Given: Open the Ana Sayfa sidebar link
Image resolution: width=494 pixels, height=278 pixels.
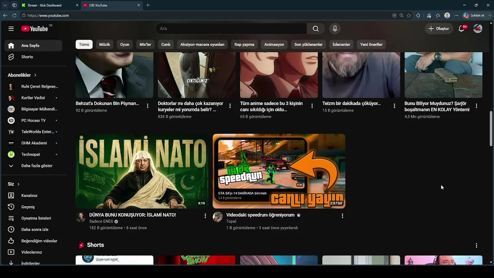Looking at the screenshot, I should [x=33, y=46].
